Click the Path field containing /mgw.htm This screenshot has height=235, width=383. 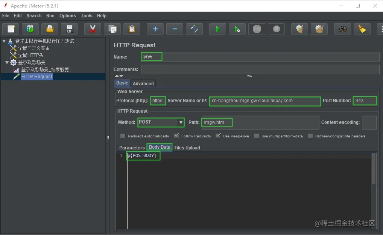pyautogui.click(x=260, y=122)
